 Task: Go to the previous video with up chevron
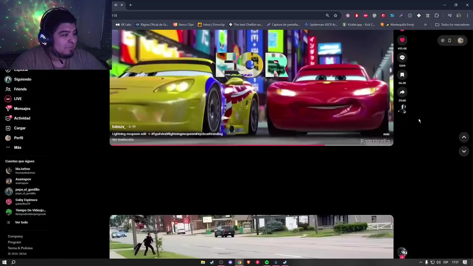[x=464, y=137]
